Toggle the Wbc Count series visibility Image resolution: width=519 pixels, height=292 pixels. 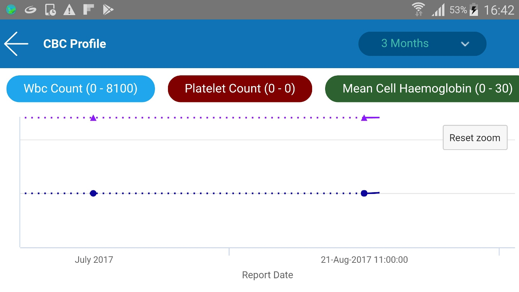(x=80, y=88)
